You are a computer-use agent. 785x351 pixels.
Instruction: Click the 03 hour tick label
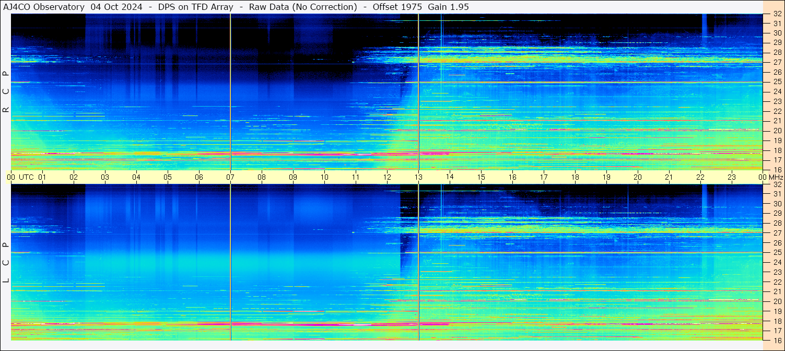[x=105, y=177]
